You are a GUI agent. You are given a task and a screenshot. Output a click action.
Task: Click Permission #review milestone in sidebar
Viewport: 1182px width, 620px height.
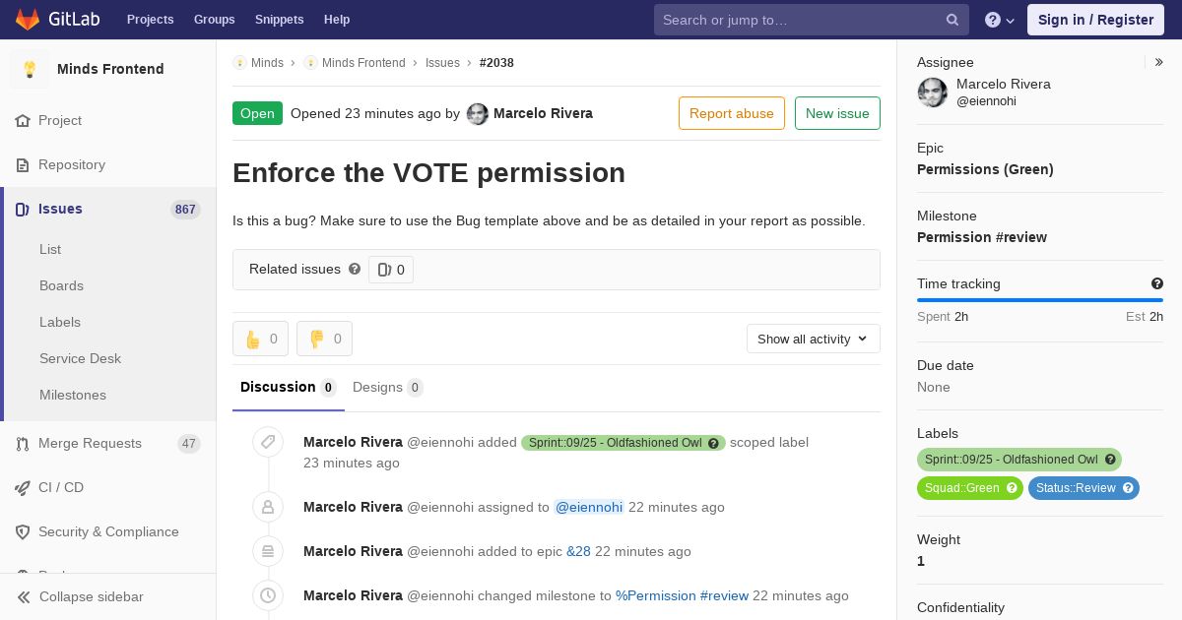click(982, 237)
